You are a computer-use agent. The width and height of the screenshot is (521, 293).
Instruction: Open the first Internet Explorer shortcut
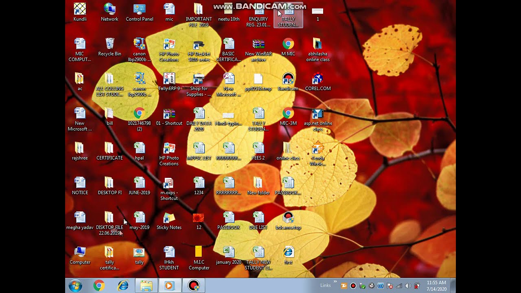coord(288,255)
